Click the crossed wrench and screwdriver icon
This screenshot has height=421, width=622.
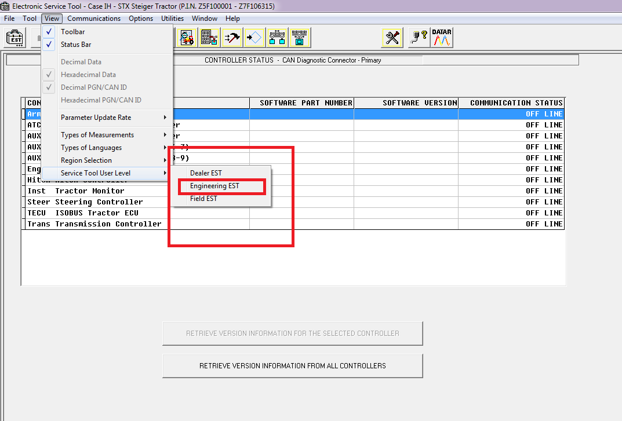[392, 38]
